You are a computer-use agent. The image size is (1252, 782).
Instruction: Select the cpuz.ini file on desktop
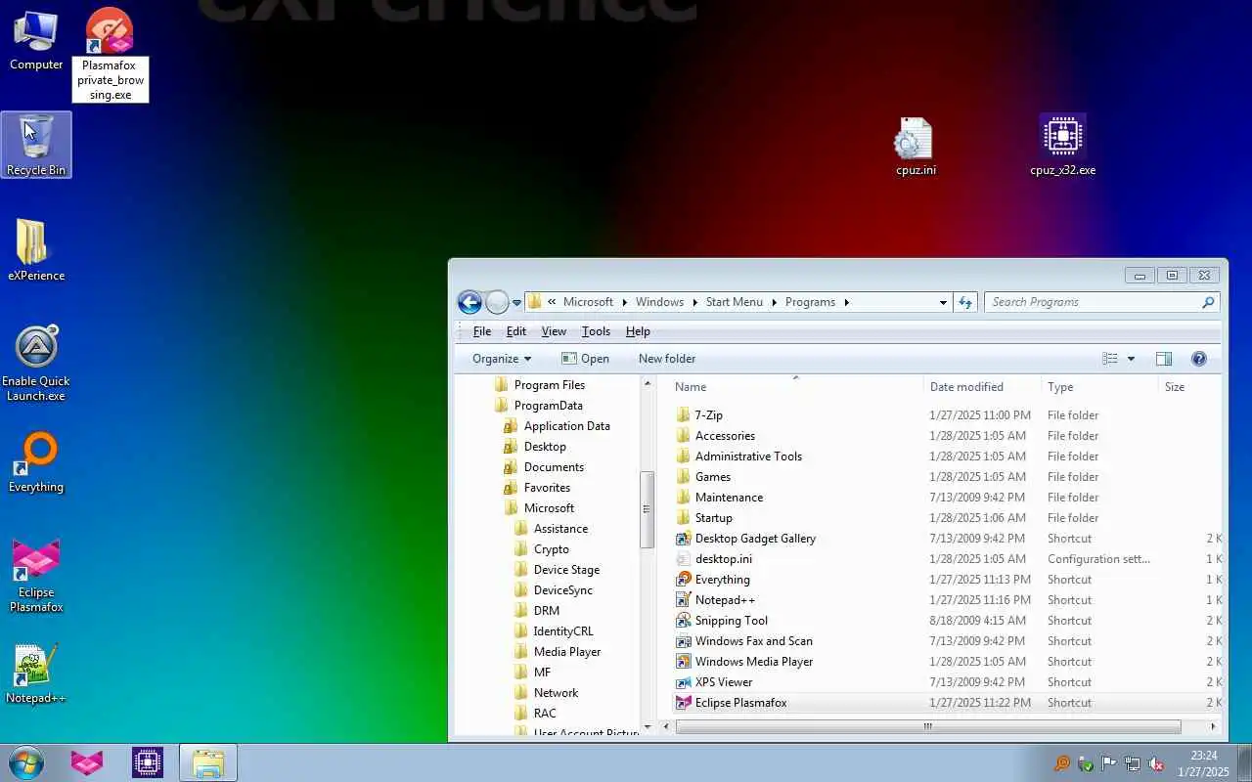pyautogui.click(x=916, y=147)
